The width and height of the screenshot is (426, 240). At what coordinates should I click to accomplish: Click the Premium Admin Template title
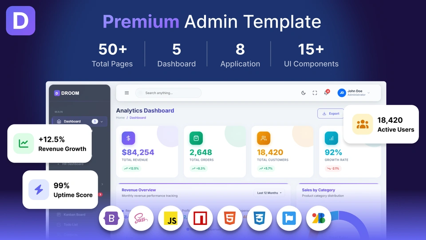[x=212, y=21]
